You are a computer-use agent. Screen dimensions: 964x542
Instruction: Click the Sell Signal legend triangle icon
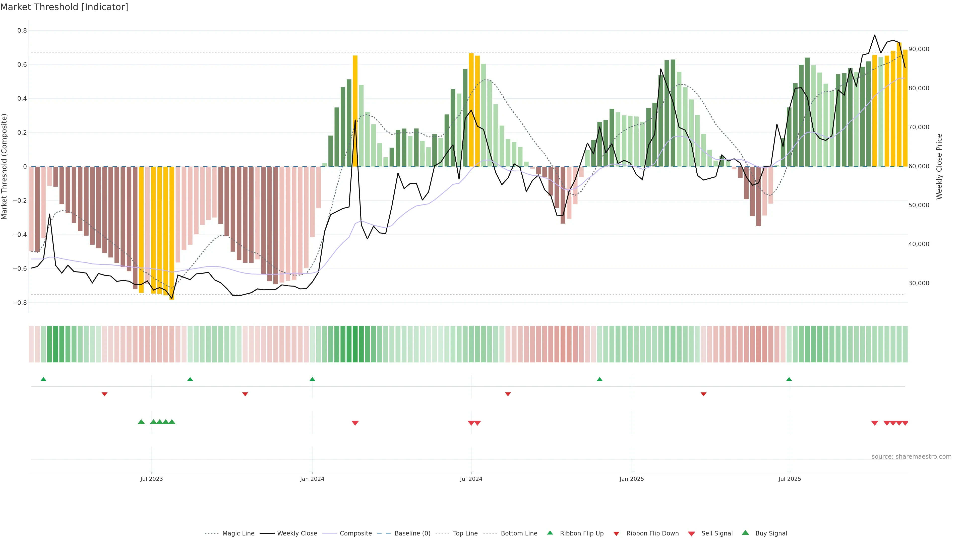tap(692, 533)
